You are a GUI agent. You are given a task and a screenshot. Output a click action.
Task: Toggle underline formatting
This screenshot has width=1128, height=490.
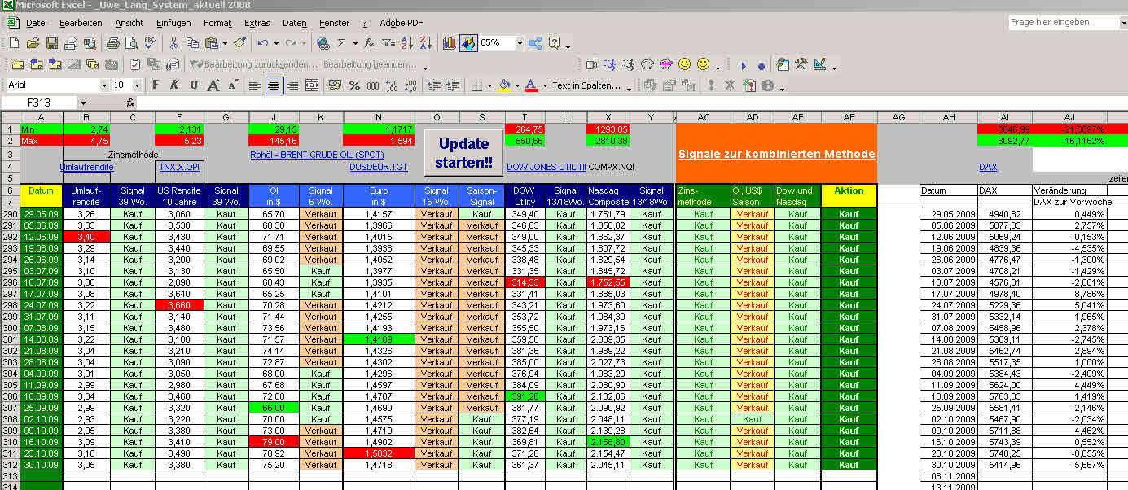[194, 85]
